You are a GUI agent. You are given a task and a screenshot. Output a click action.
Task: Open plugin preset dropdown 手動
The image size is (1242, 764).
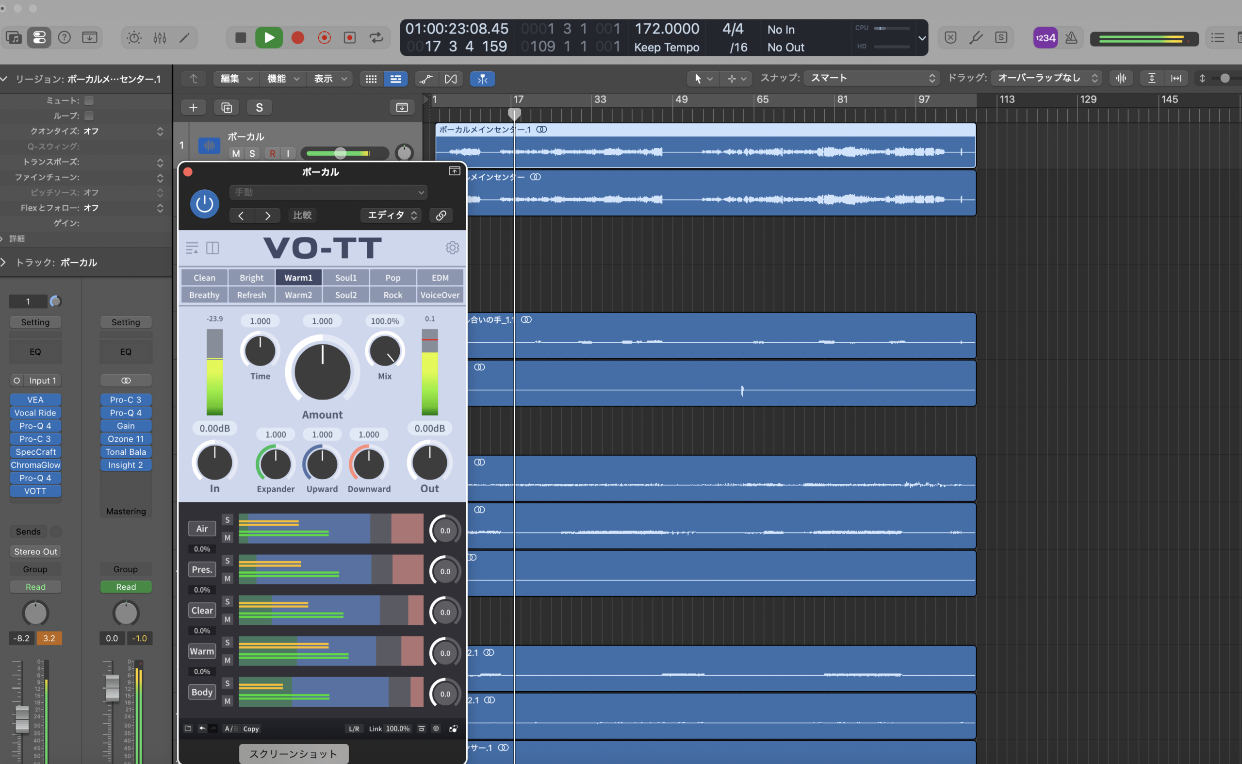(x=328, y=192)
